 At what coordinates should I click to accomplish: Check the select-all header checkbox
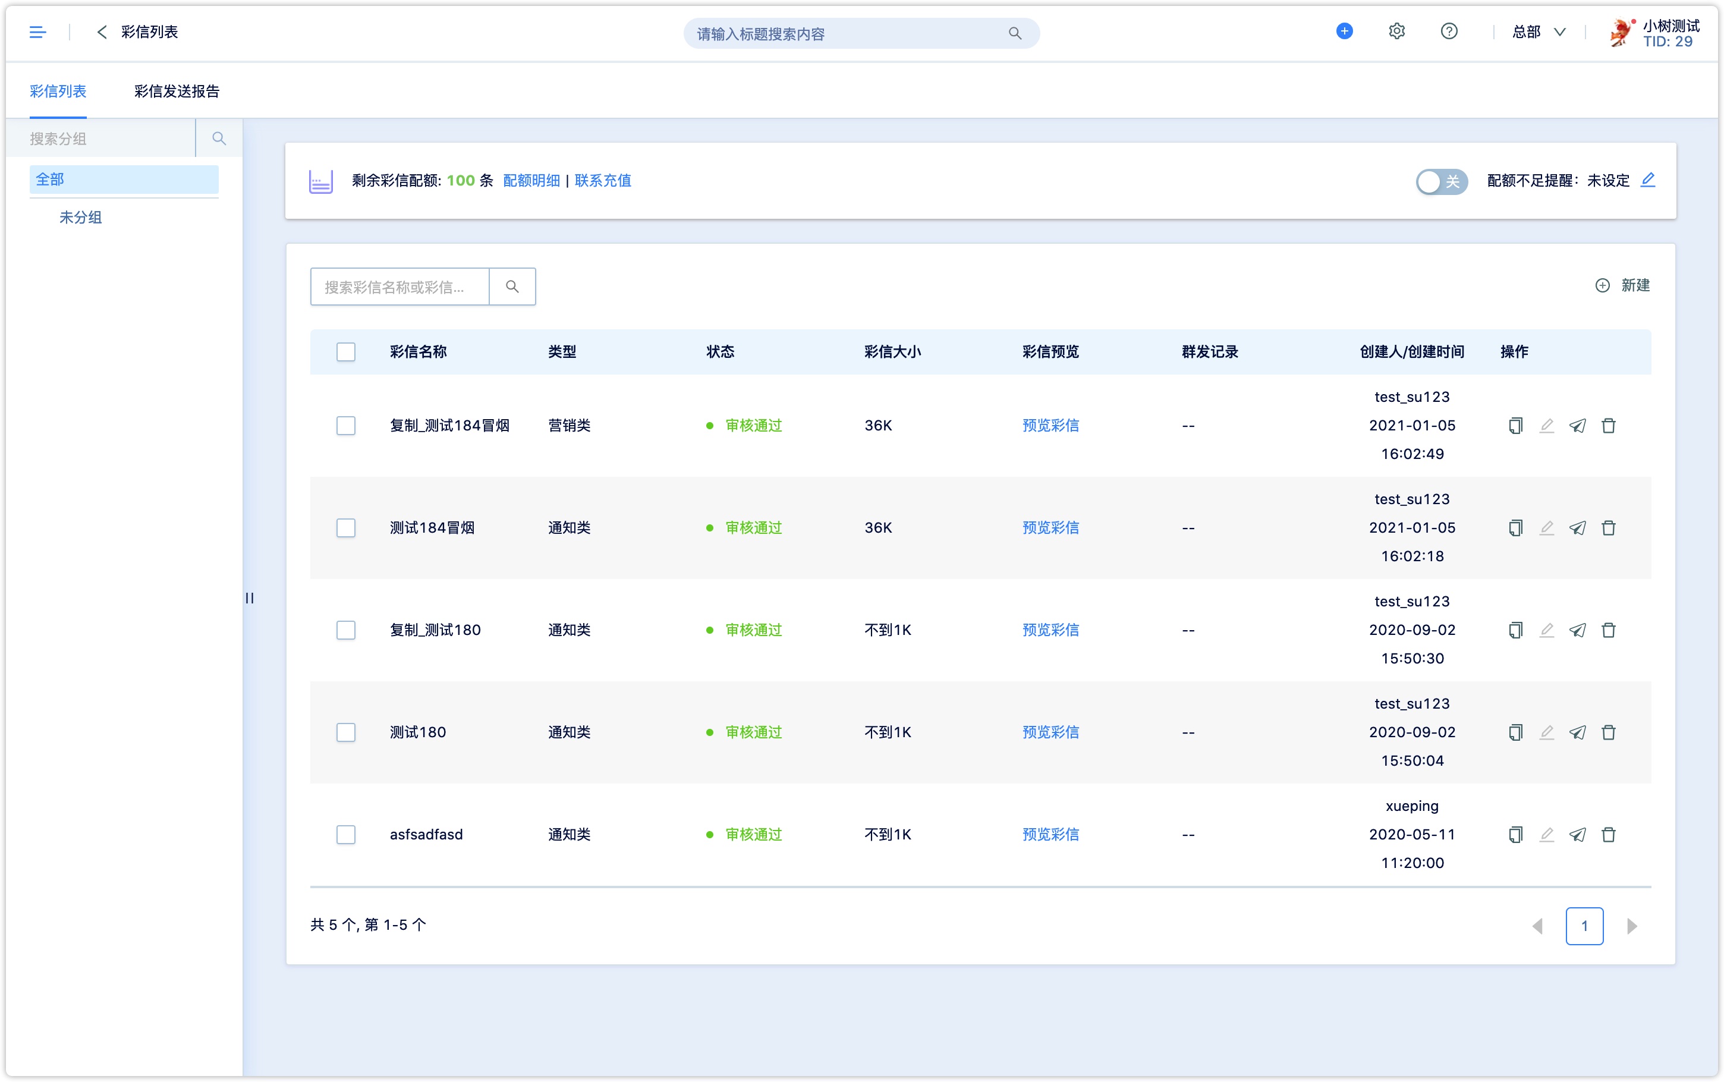coord(345,351)
